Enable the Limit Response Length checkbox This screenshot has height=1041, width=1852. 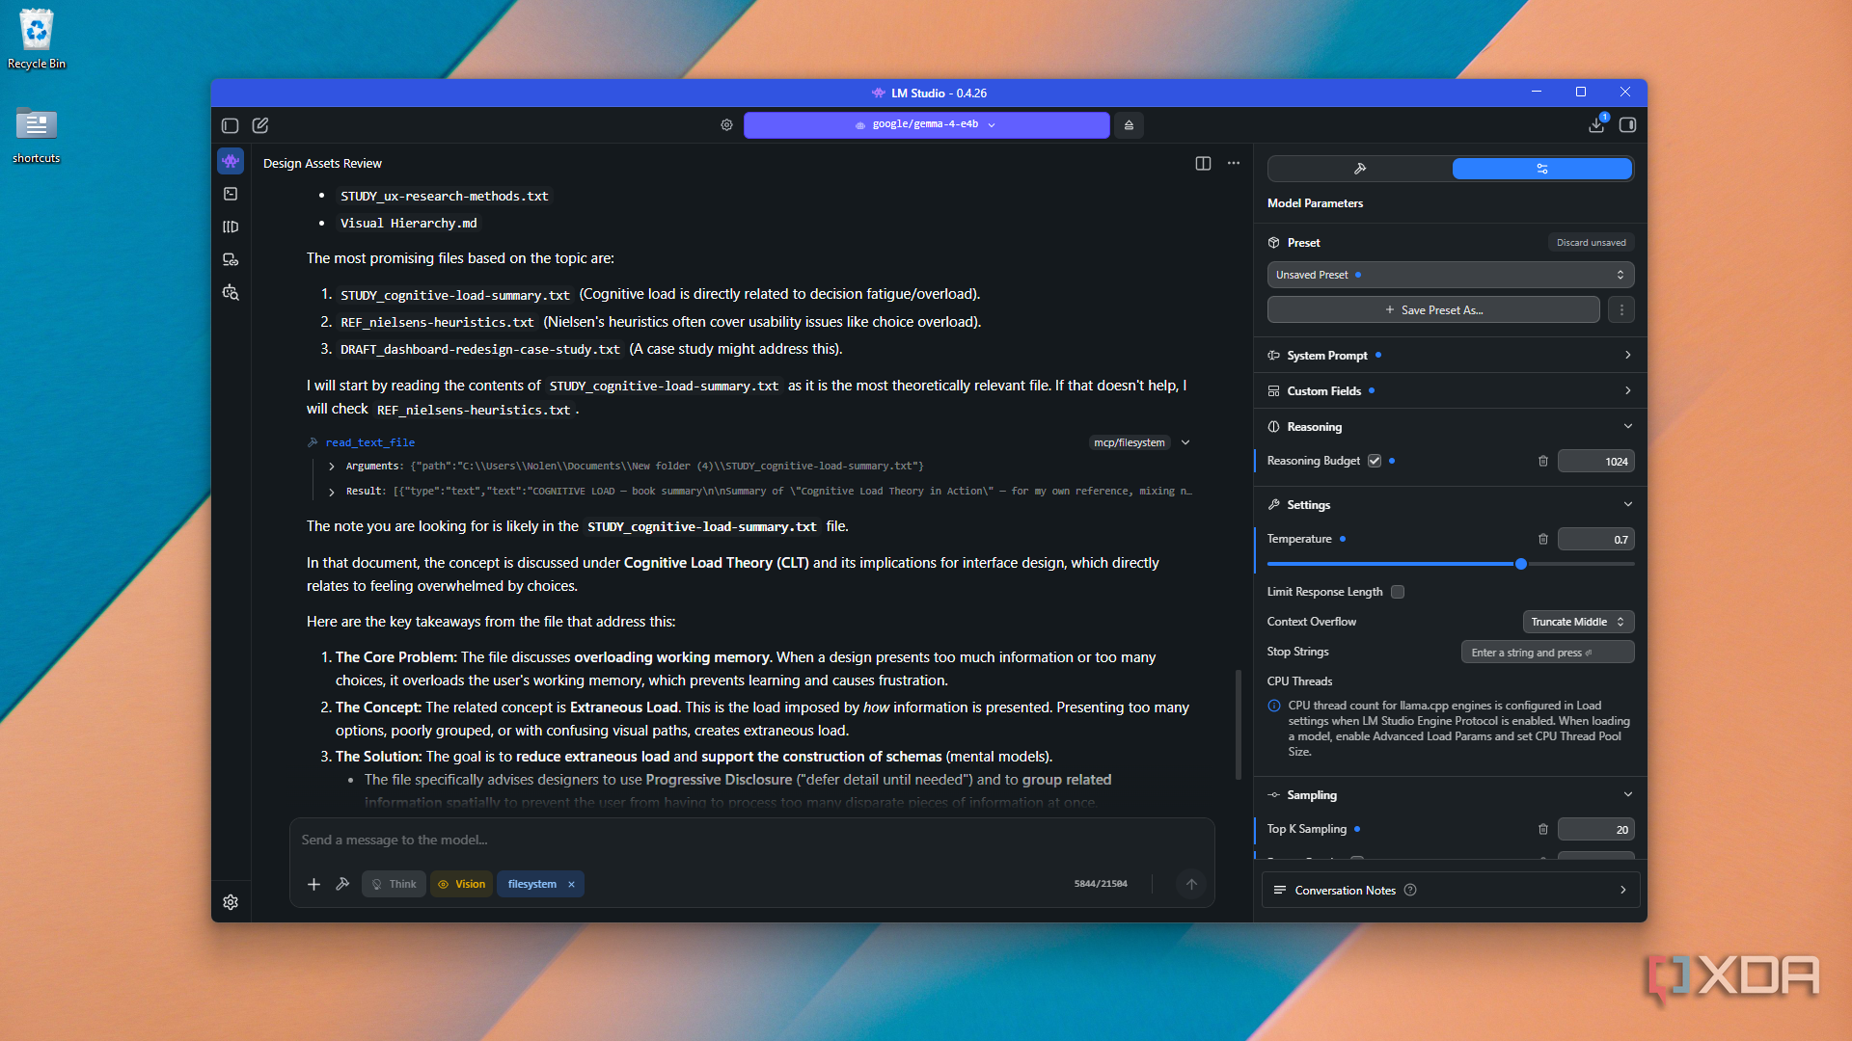pyautogui.click(x=1398, y=592)
